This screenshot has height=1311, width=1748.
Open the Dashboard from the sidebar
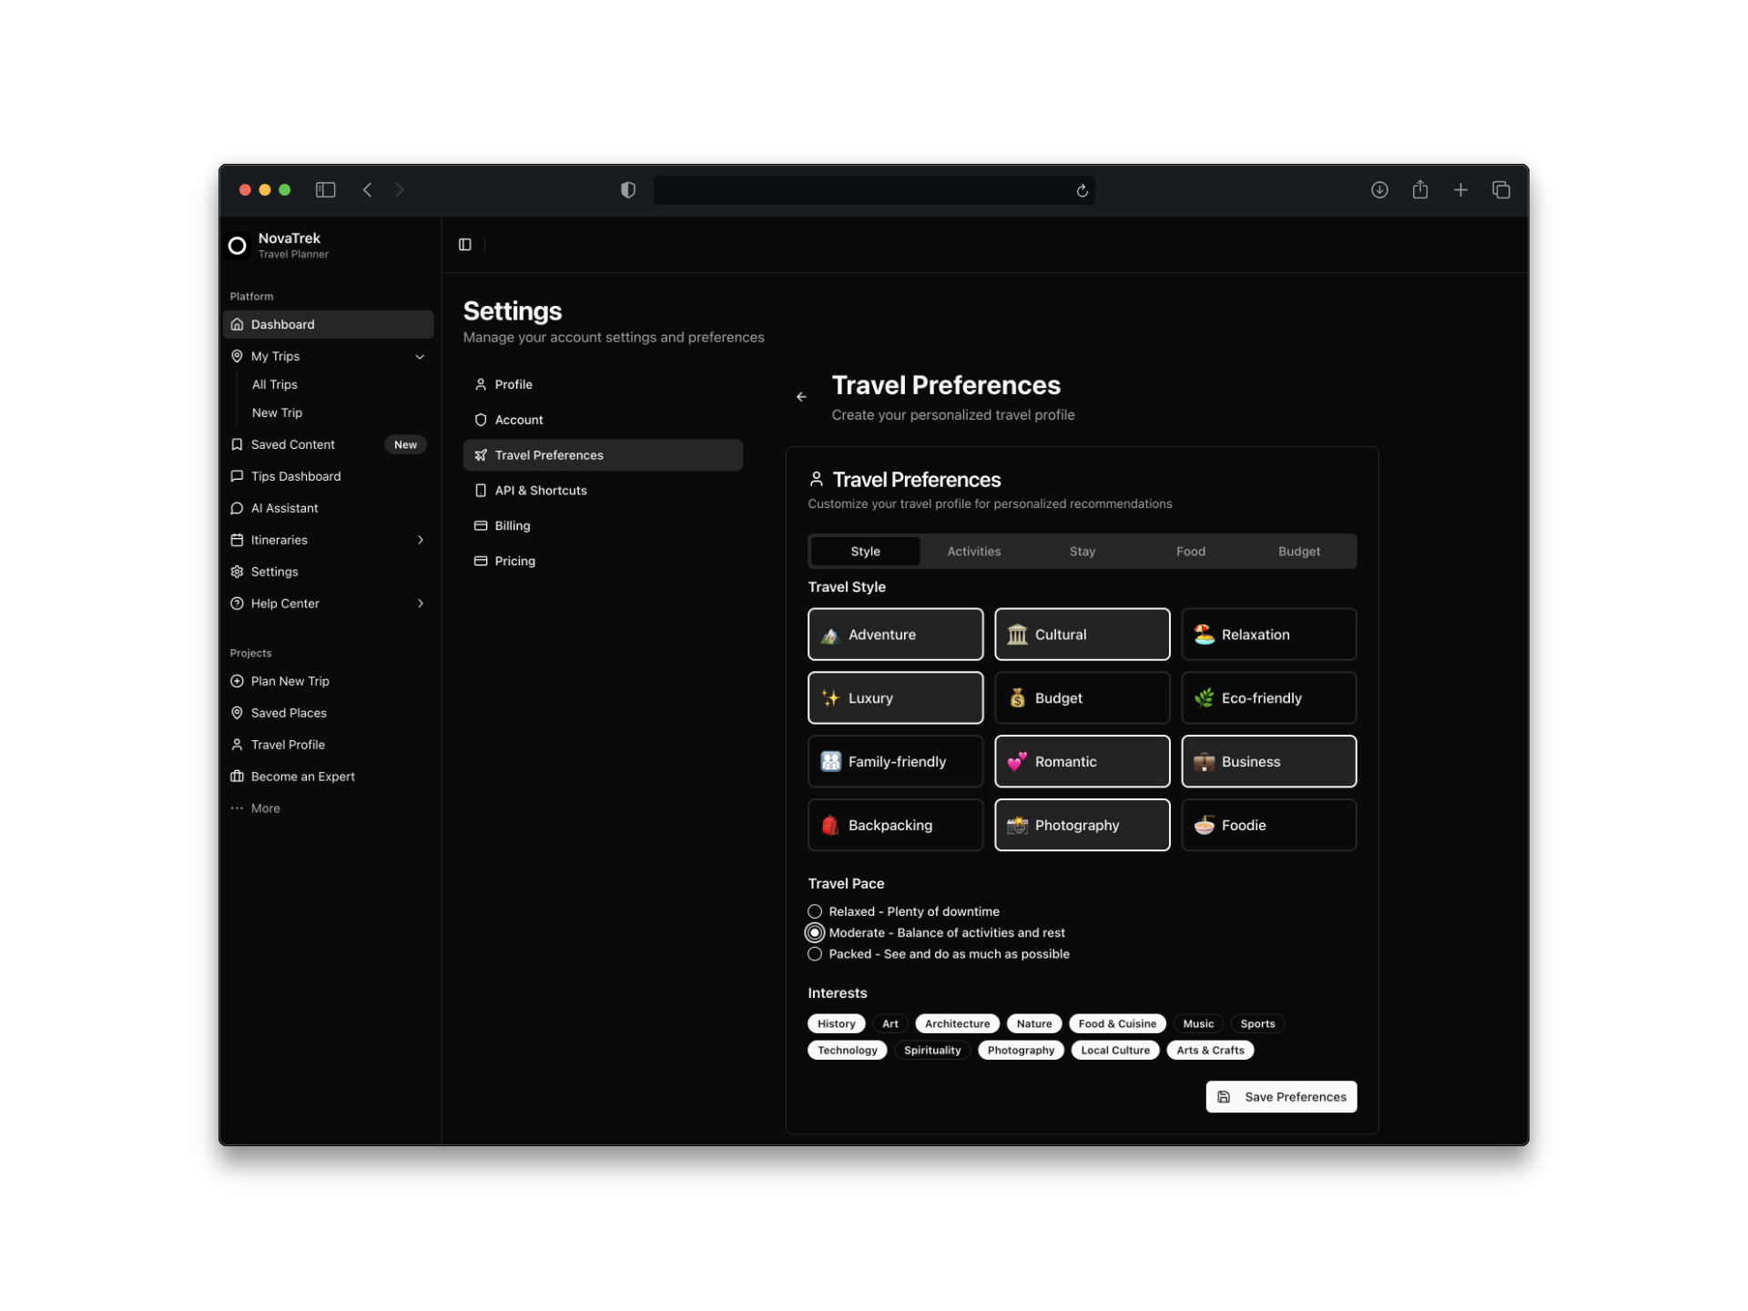pos(282,324)
